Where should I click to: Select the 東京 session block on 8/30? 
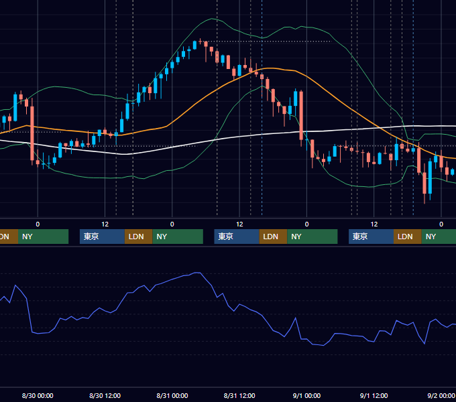[102, 237]
